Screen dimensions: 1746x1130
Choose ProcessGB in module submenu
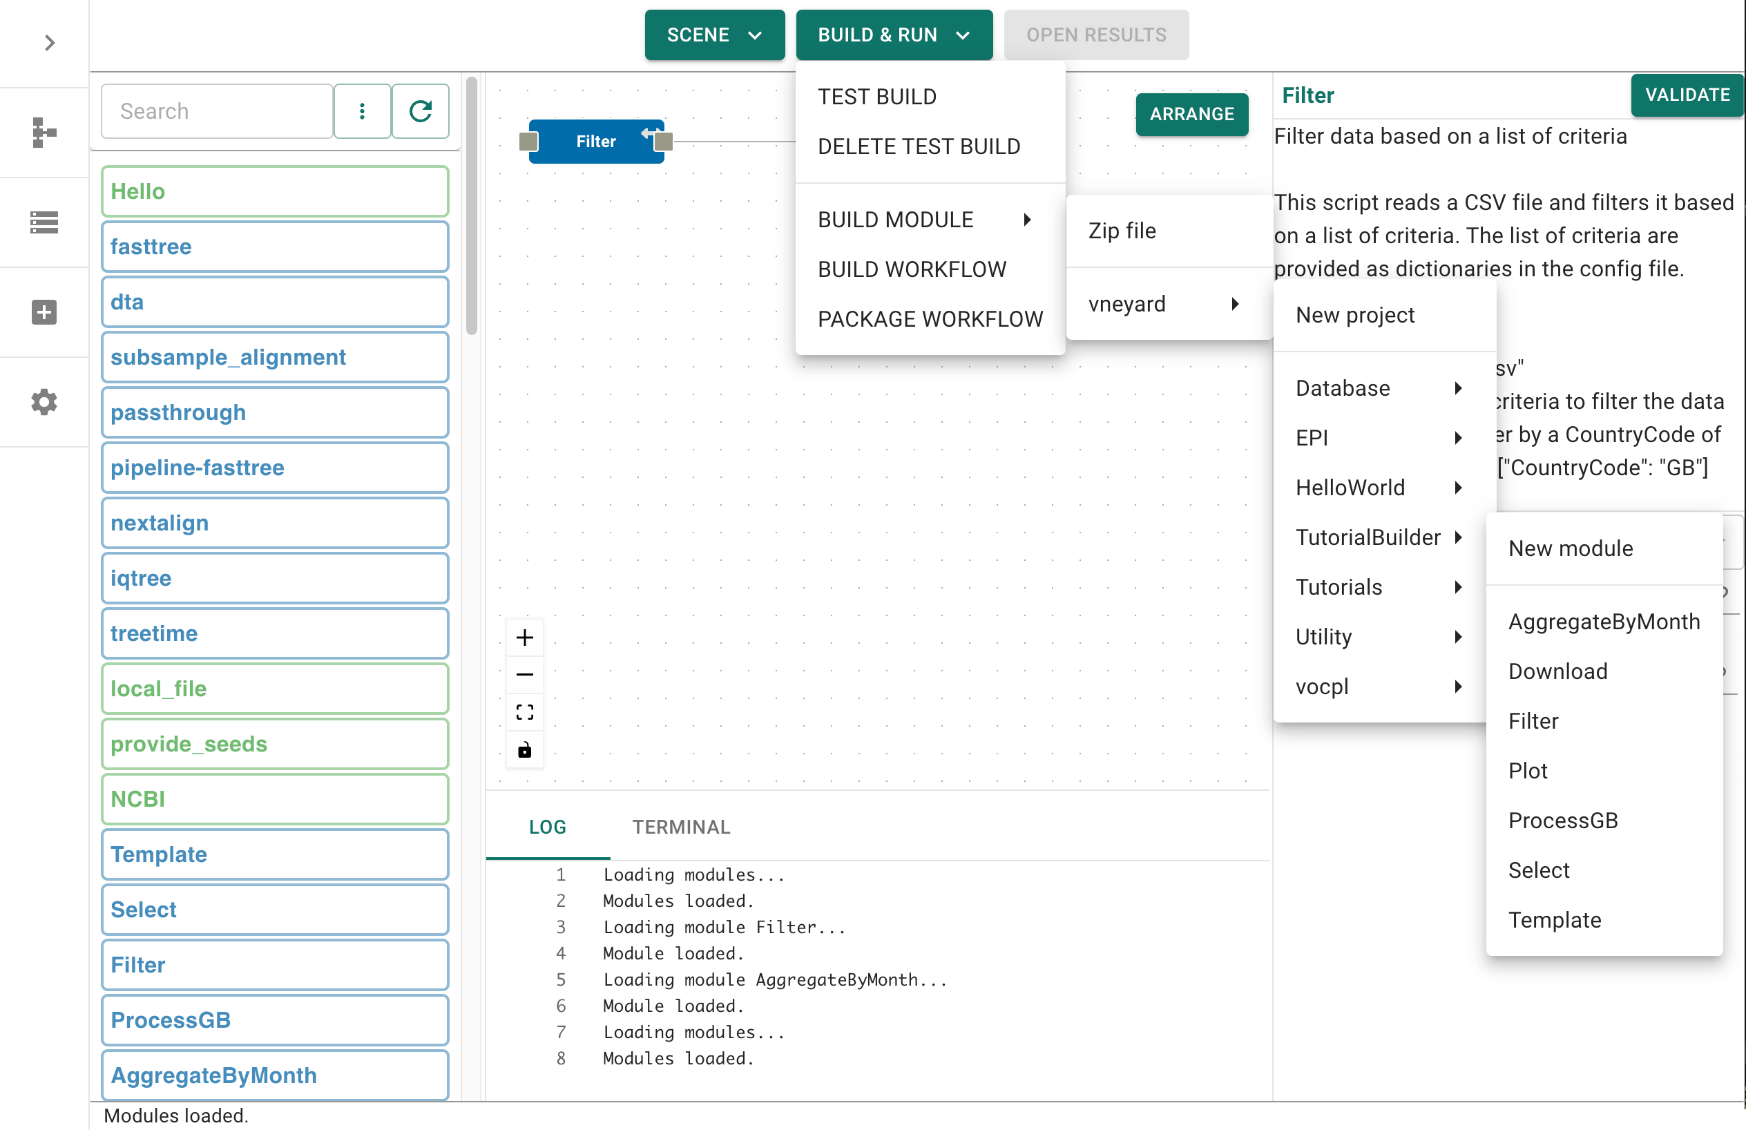click(1604, 821)
